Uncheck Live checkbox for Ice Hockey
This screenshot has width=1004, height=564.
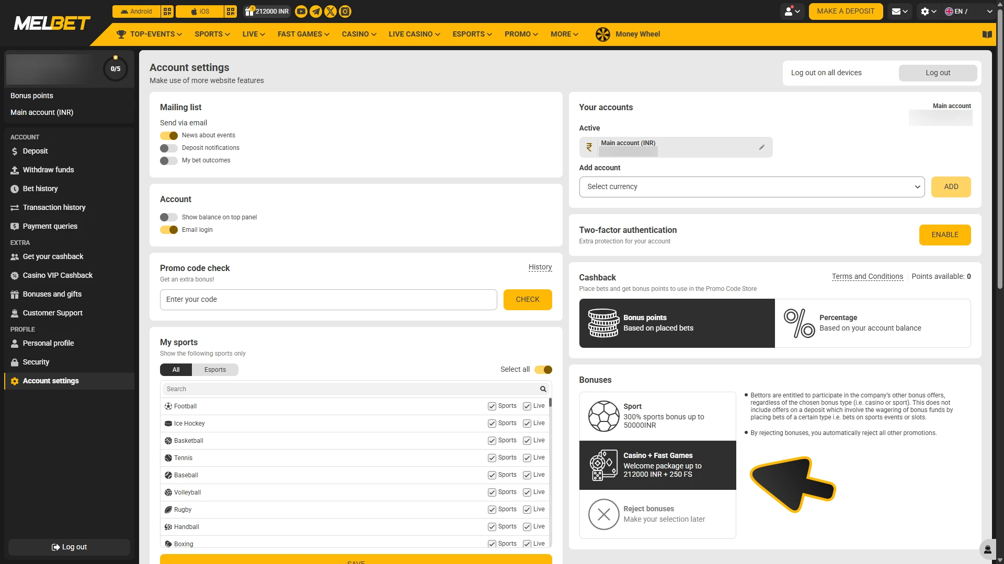tap(527, 424)
